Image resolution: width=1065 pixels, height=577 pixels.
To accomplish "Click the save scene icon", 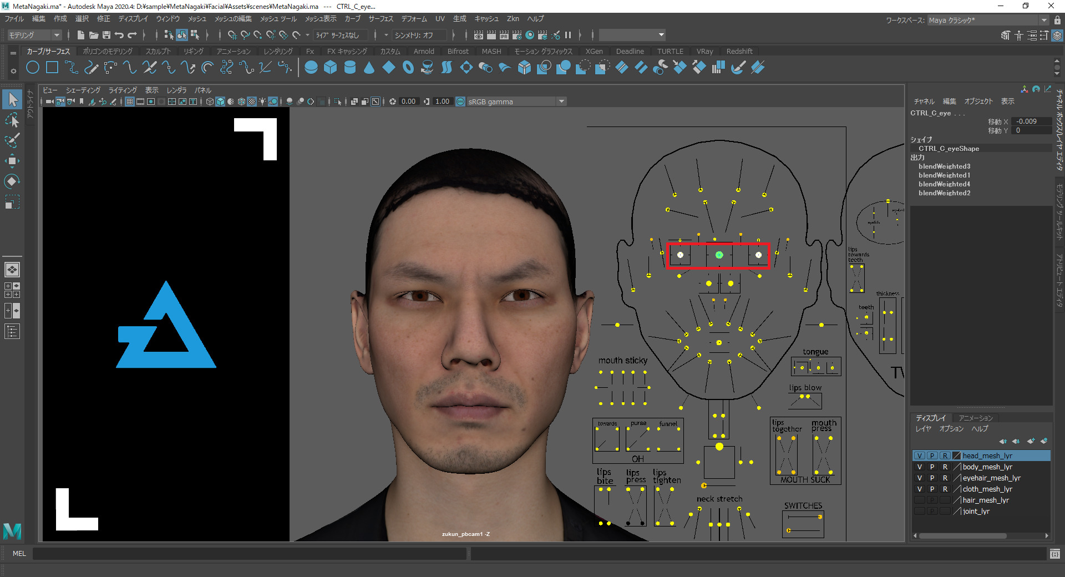I will 106,35.
